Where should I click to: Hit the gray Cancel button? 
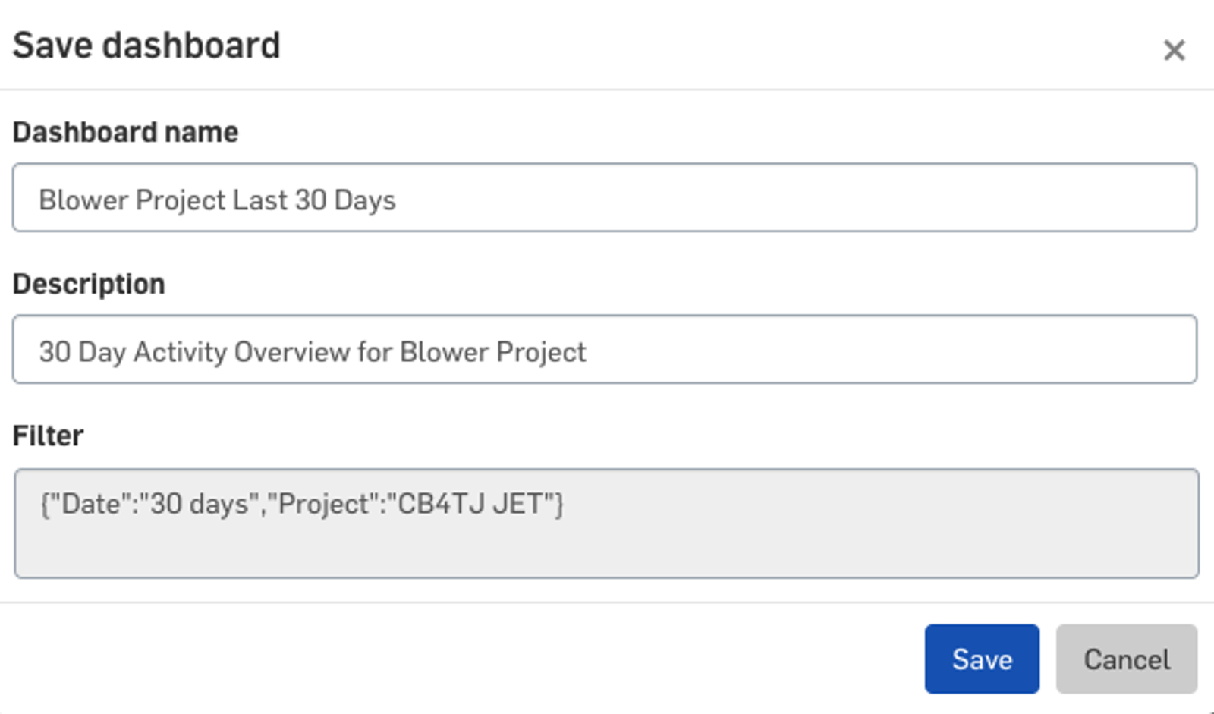point(1126,659)
